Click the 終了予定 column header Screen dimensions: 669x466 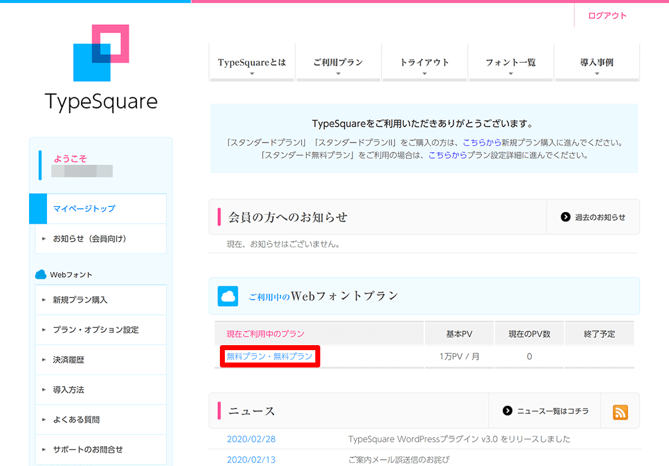tap(600, 334)
